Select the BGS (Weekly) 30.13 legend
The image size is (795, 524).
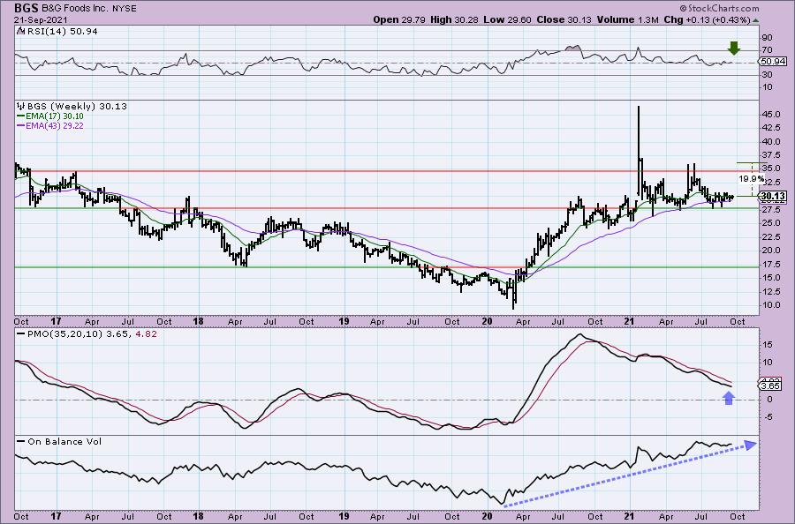(77, 107)
